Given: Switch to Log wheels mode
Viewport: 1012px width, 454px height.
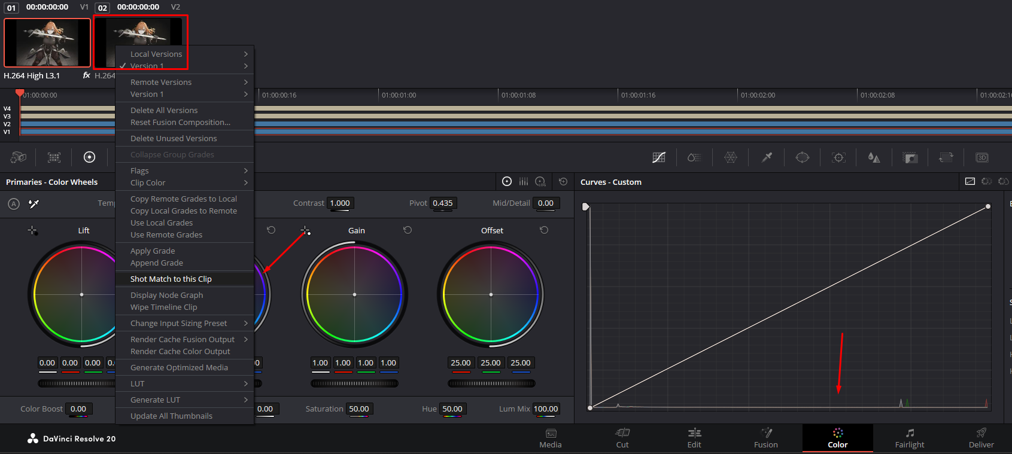Looking at the screenshot, I should click(x=540, y=182).
